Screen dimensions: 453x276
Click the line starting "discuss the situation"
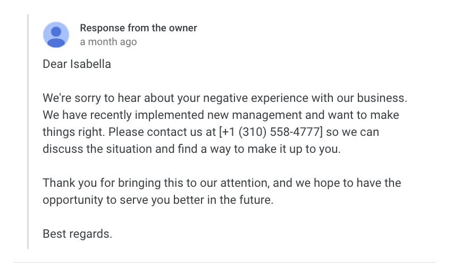coord(191,149)
